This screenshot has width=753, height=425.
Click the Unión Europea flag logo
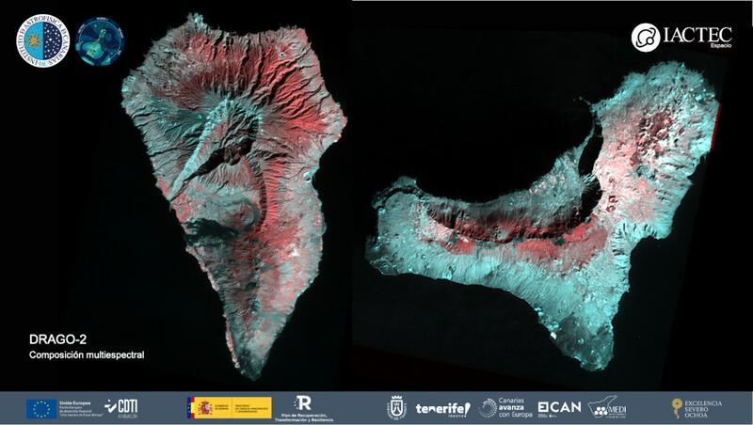point(41,407)
